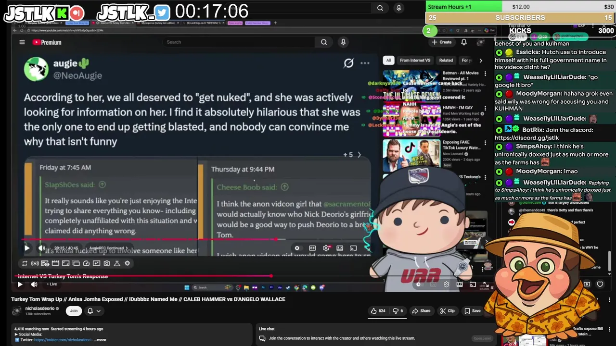Select the Related chip
Screen dimensions: 616x346
click(446, 61)
